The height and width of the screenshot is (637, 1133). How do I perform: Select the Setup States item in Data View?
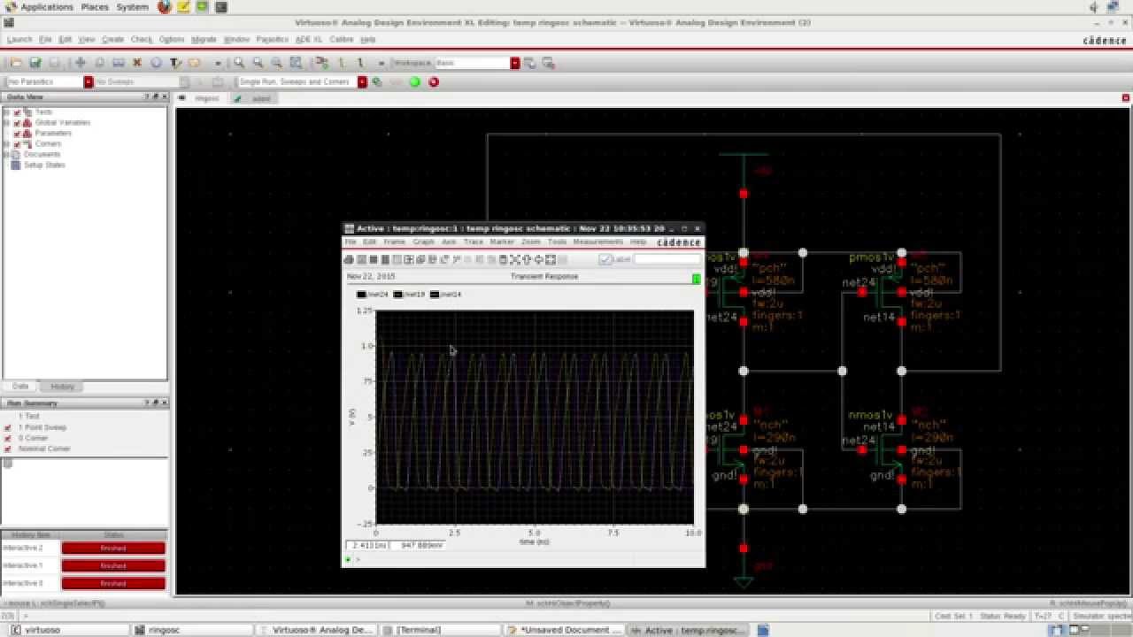[43, 165]
